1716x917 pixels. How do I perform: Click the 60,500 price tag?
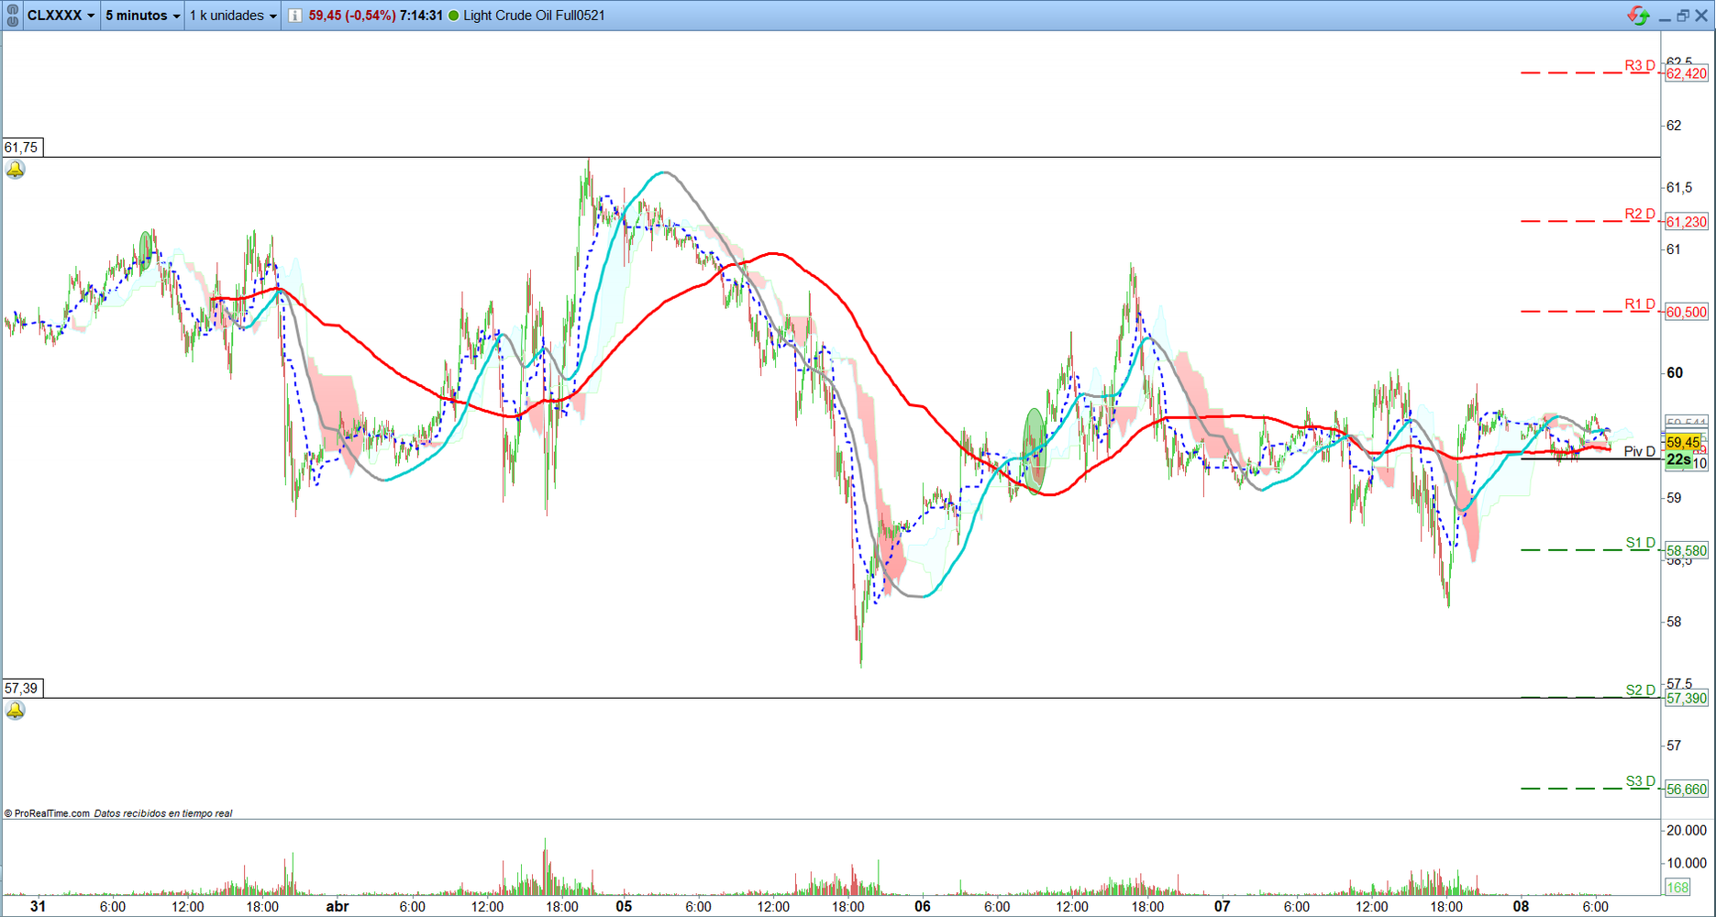[1687, 312]
